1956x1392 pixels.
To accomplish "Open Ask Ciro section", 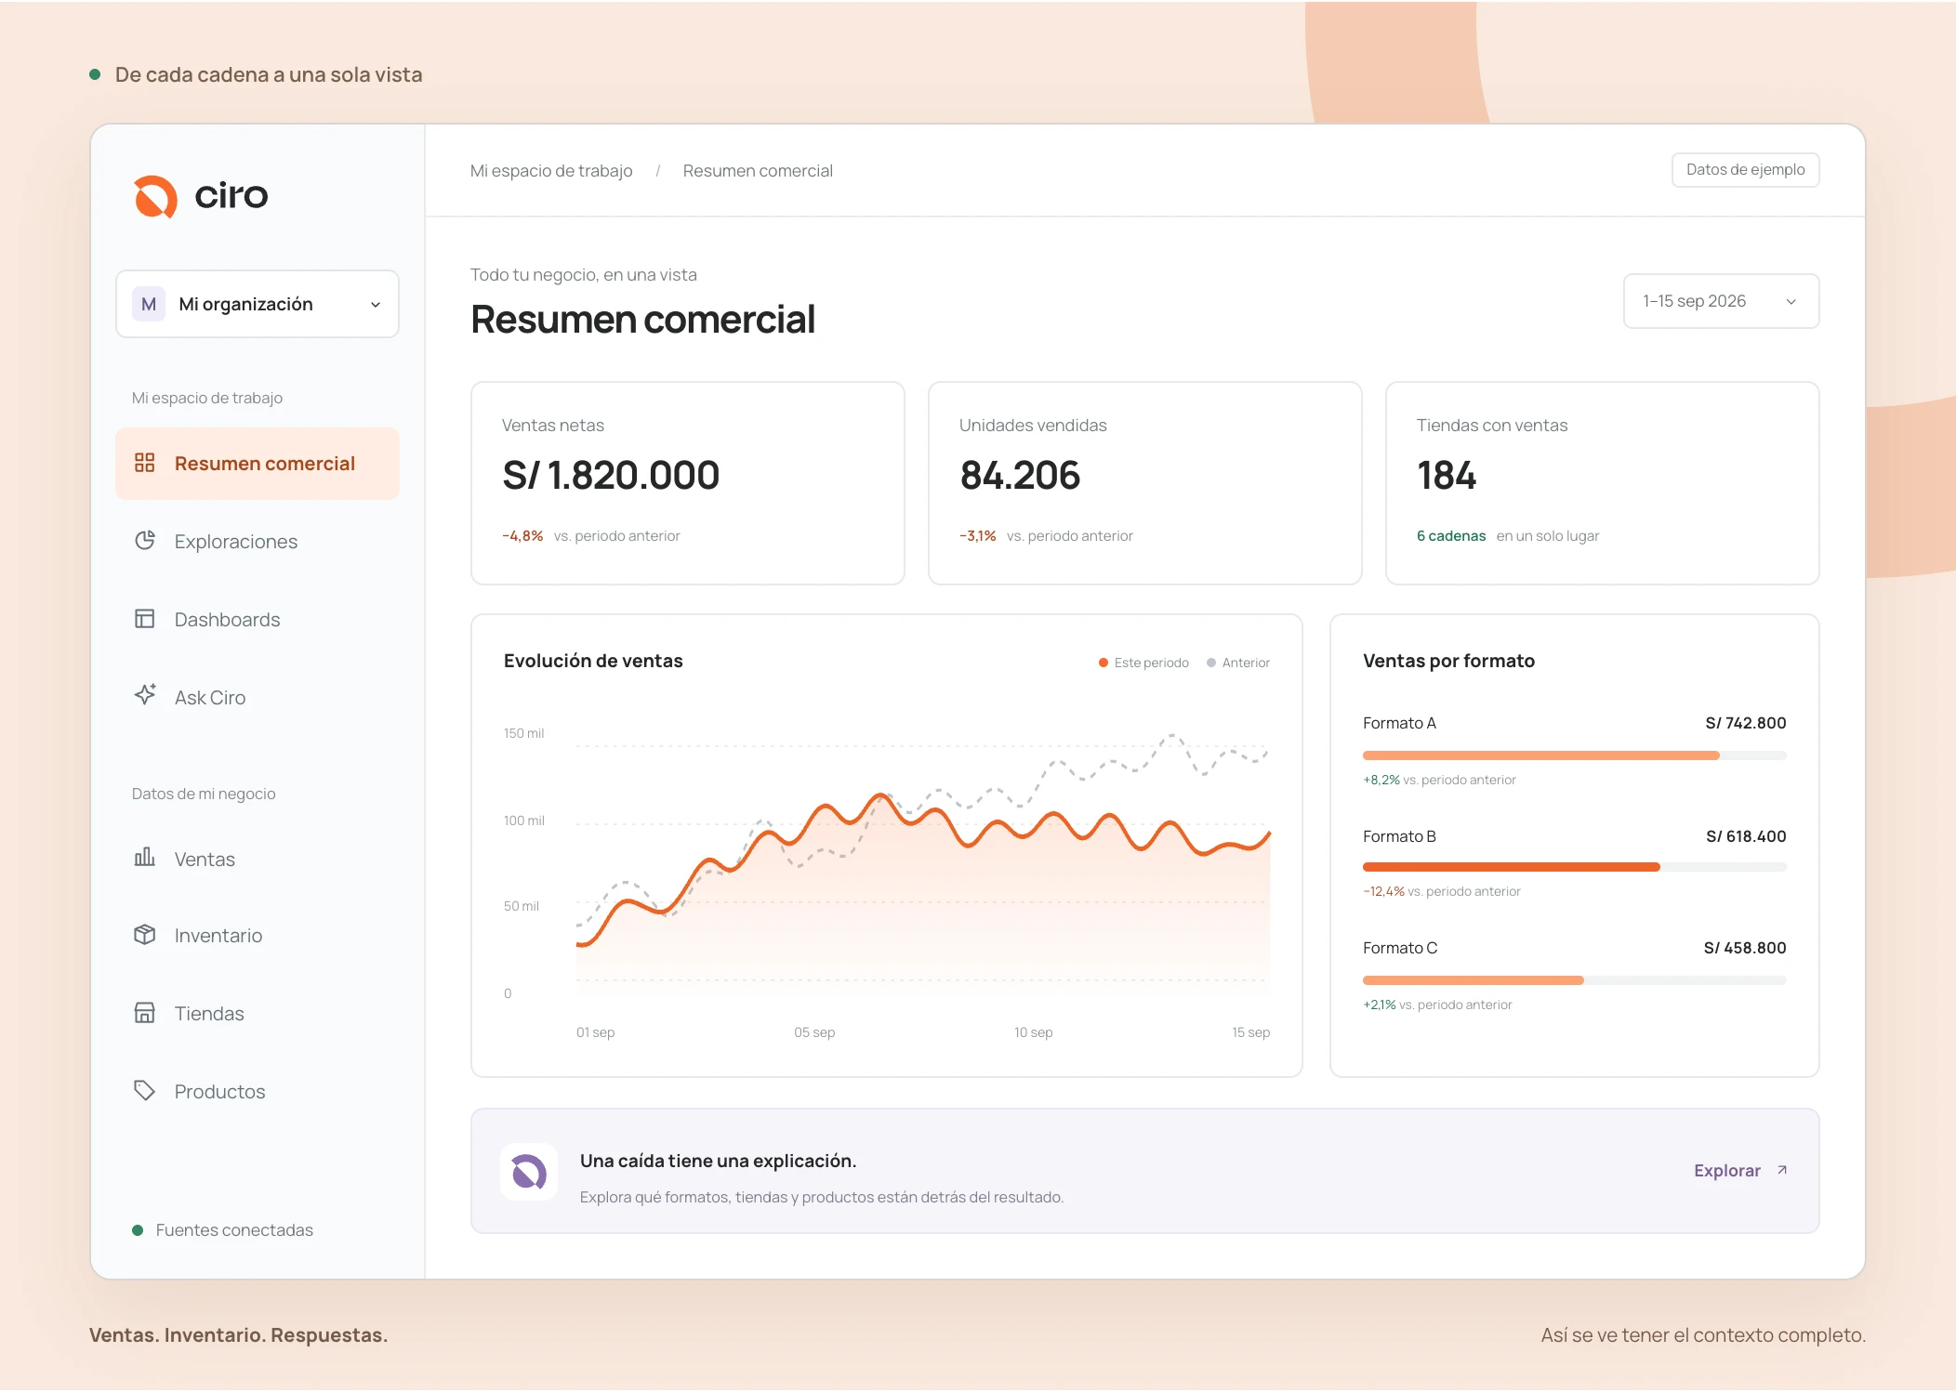I will 258,698.
